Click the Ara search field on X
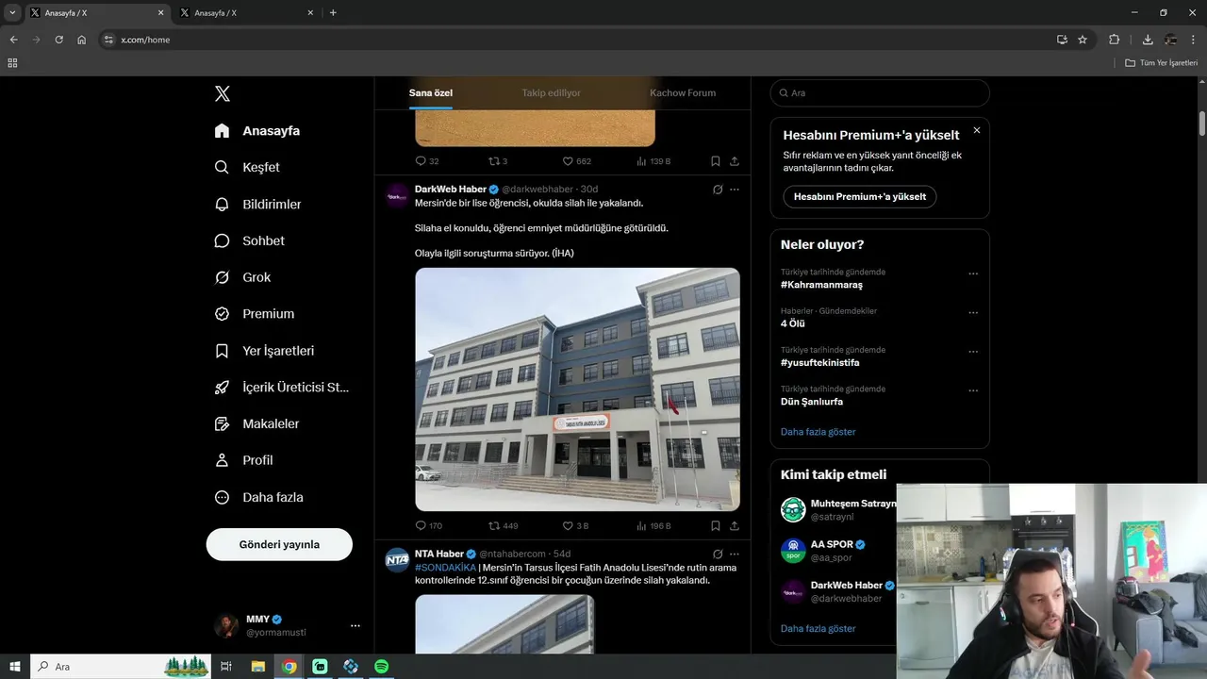This screenshot has width=1207, height=679. coord(880,92)
